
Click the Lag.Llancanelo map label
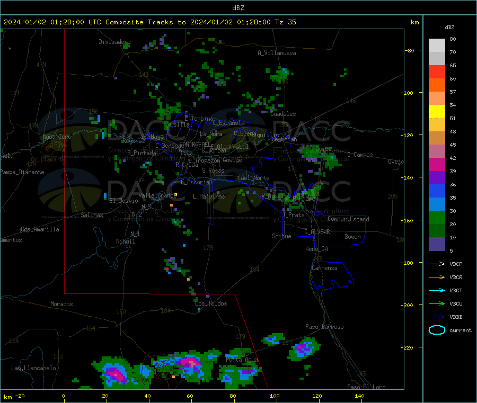(x=33, y=368)
